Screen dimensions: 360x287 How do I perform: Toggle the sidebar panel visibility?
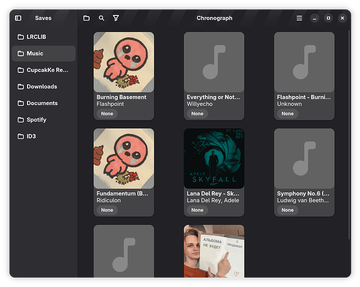click(18, 18)
